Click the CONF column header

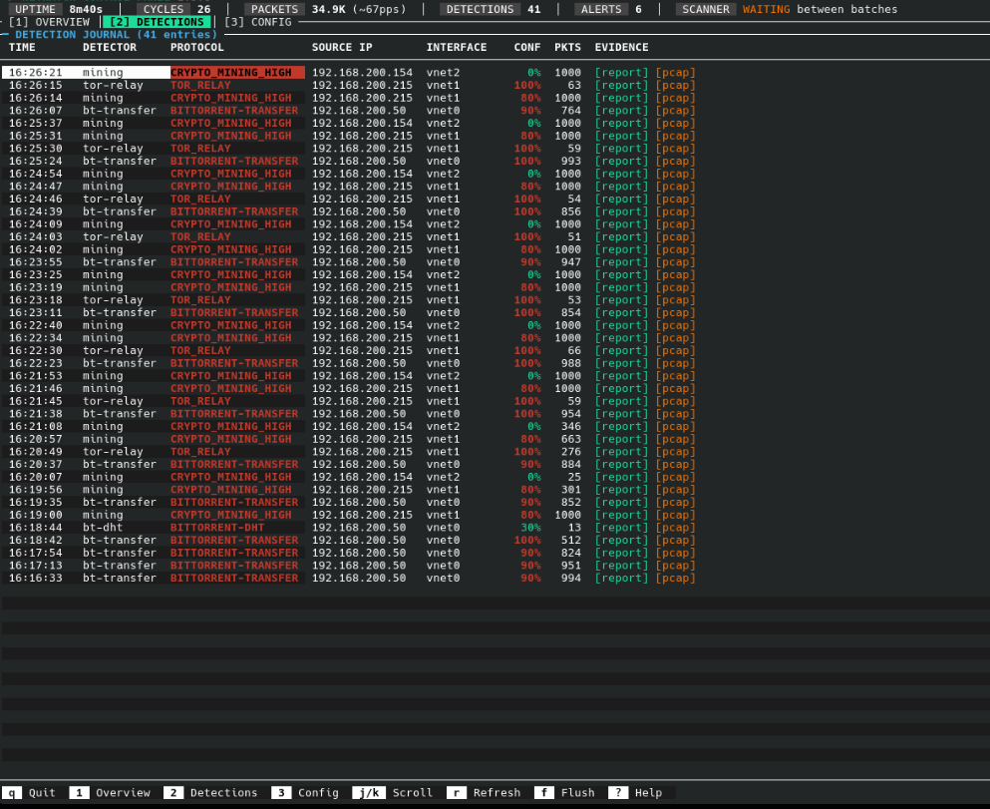click(527, 48)
